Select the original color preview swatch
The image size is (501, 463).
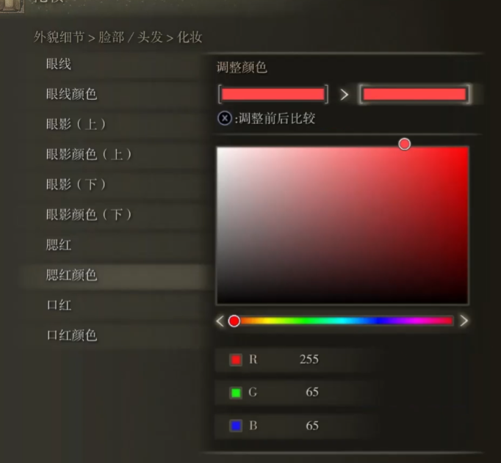point(273,94)
